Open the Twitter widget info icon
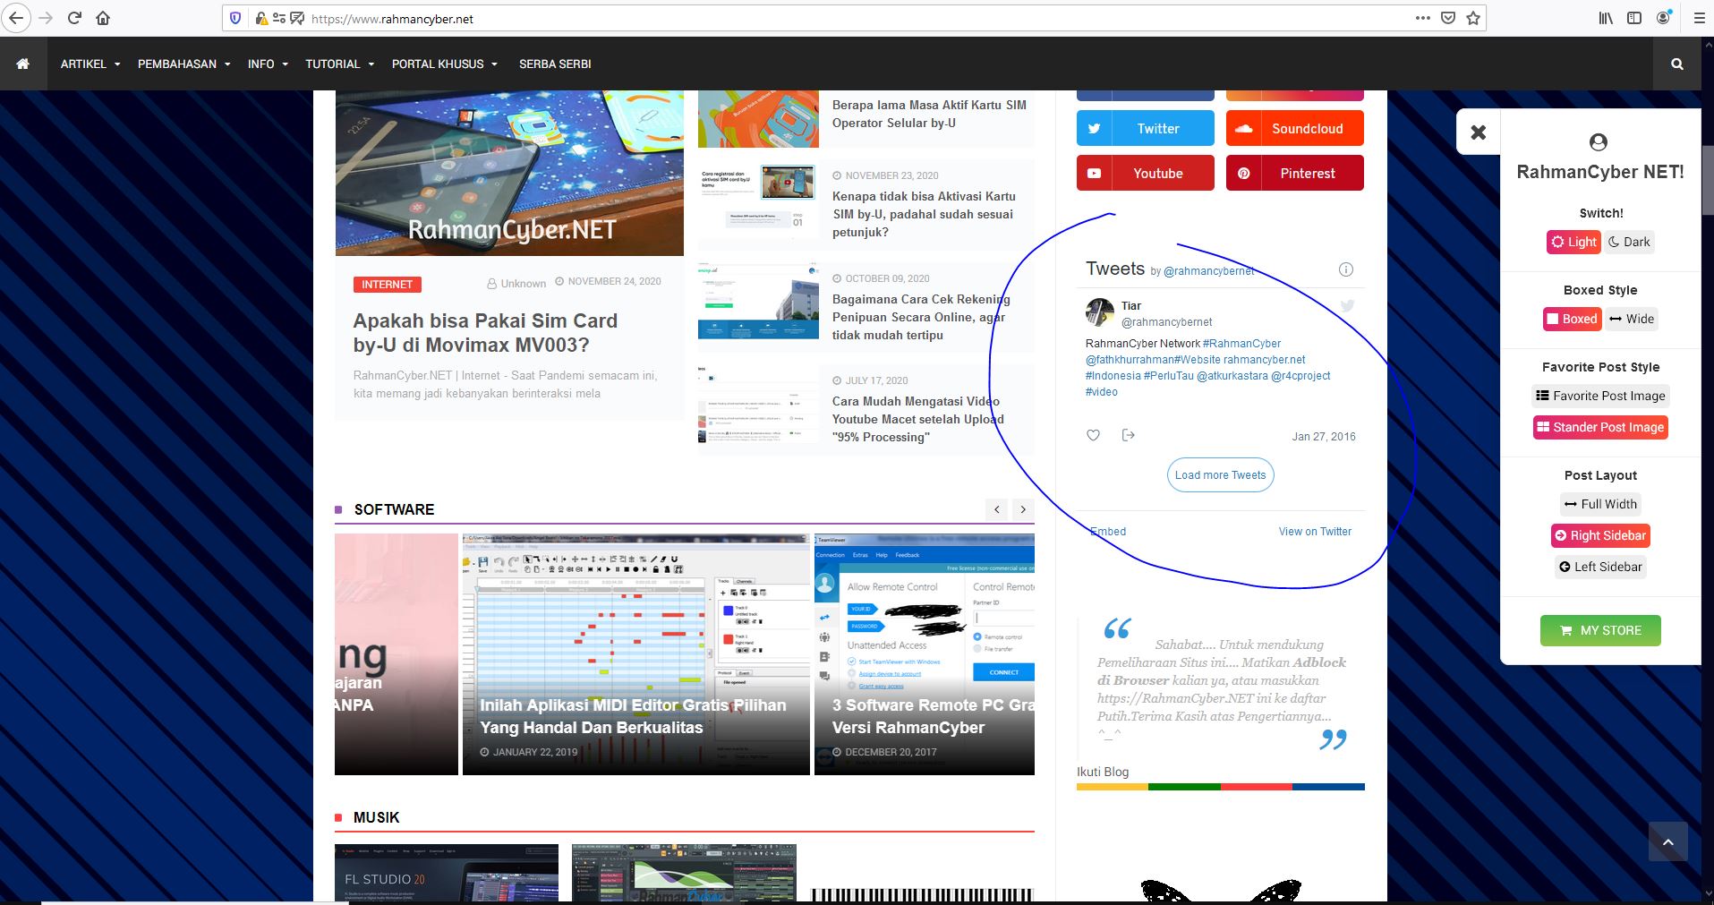Image resolution: width=1714 pixels, height=905 pixels. click(x=1345, y=269)
